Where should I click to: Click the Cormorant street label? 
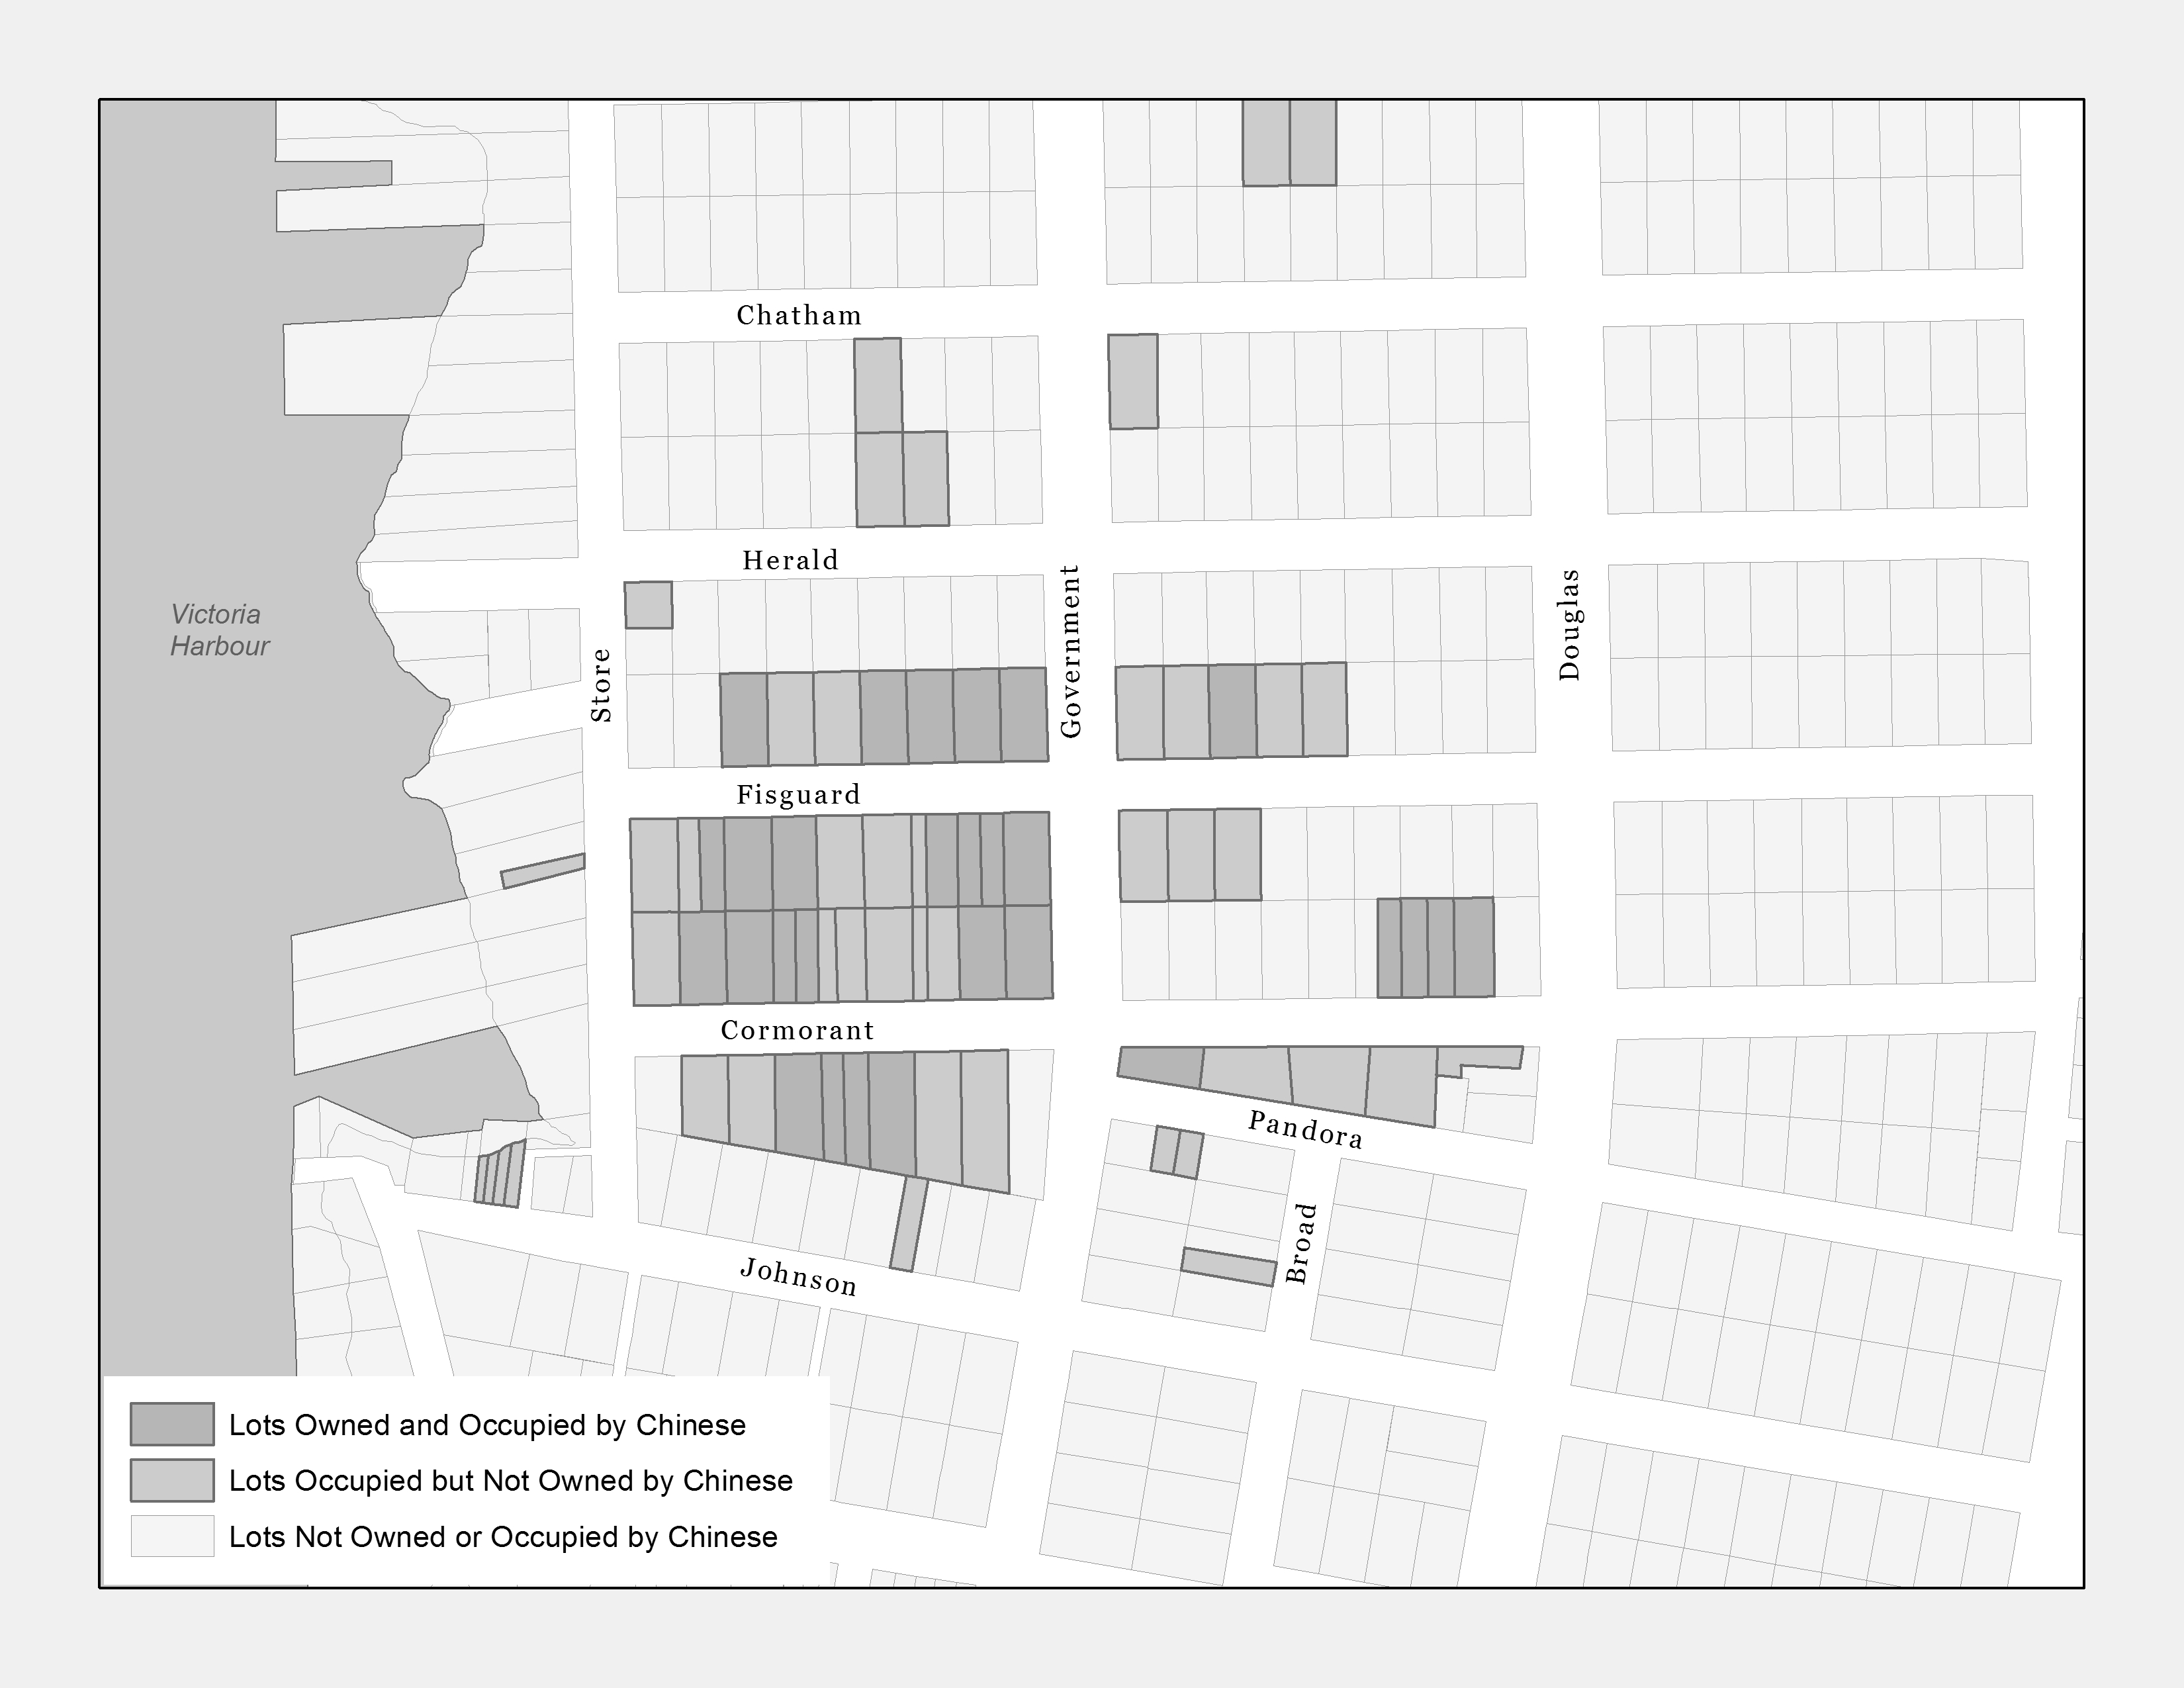(x=797, y=1031)
